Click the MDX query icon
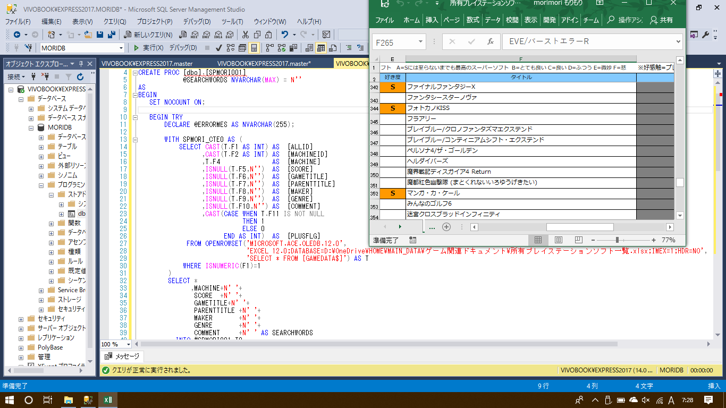726x408 pixels. pos(195,35)
